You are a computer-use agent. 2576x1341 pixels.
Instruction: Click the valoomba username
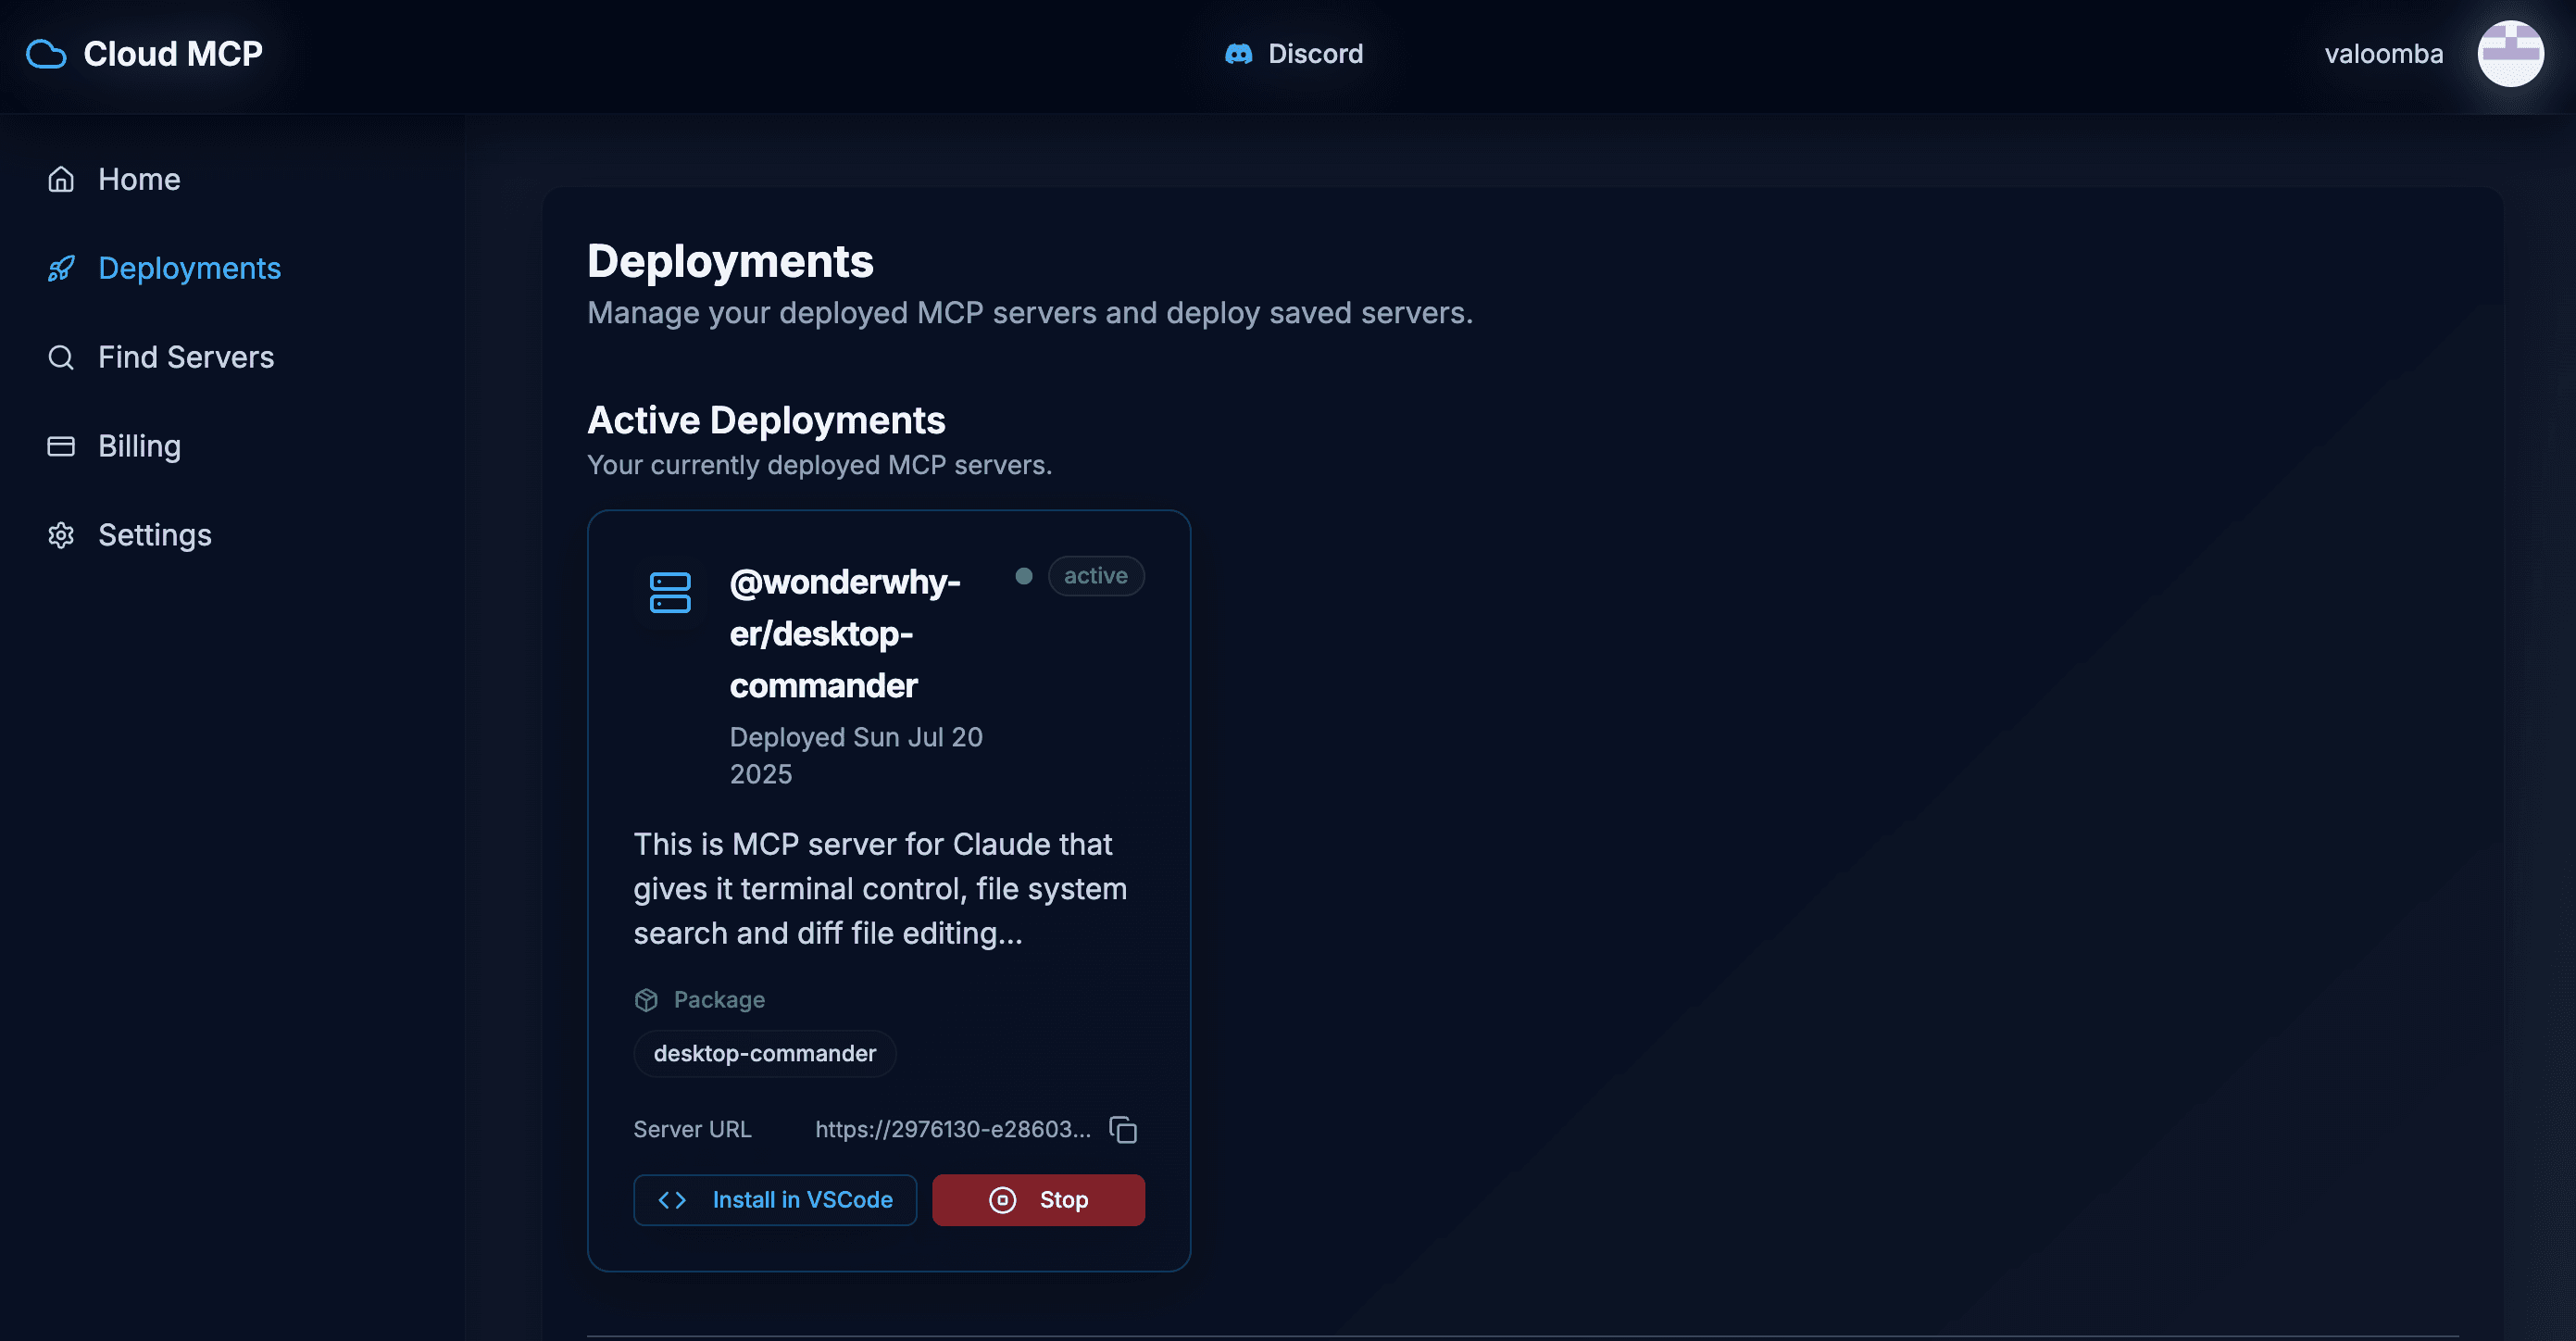[x=2384, y=54]
